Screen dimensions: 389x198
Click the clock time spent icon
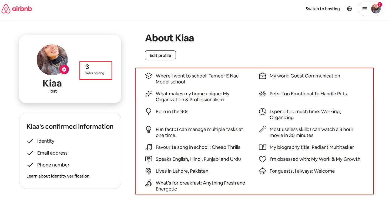coord(262,112)
